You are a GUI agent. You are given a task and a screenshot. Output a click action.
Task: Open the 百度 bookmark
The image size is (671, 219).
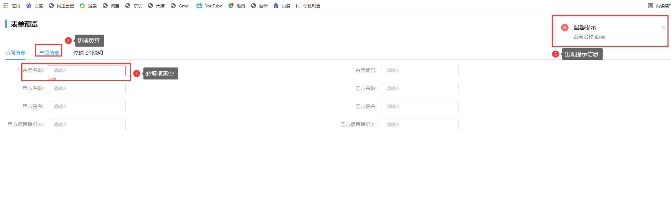click(35, 6)
